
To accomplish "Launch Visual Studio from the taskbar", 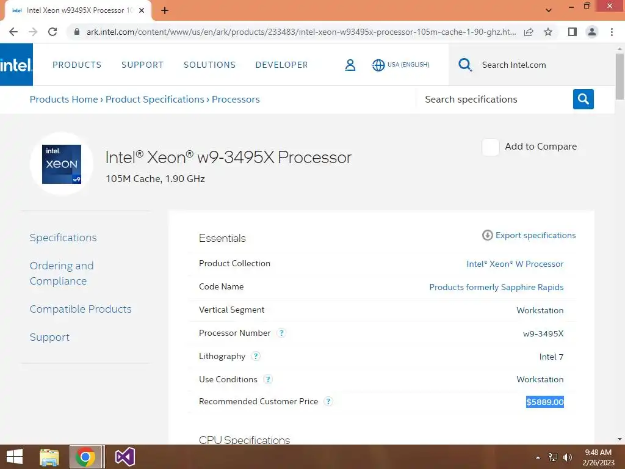I will click(x=125, y=457).
